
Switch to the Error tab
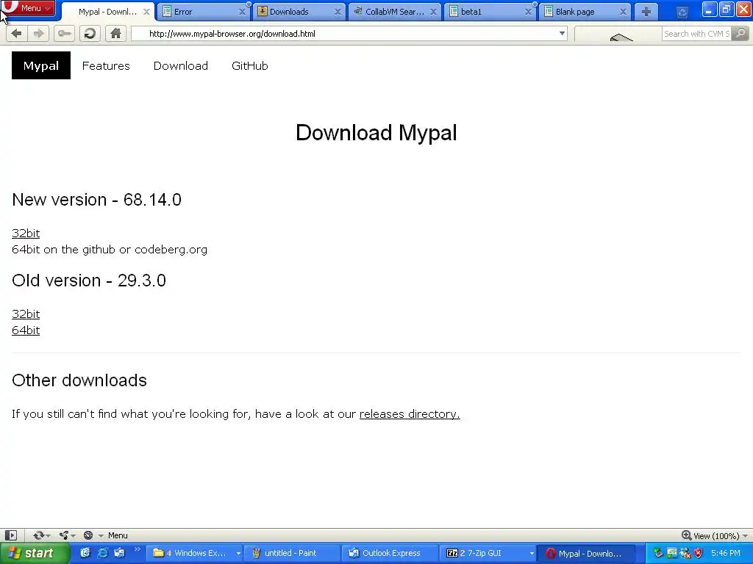(204, 12)
